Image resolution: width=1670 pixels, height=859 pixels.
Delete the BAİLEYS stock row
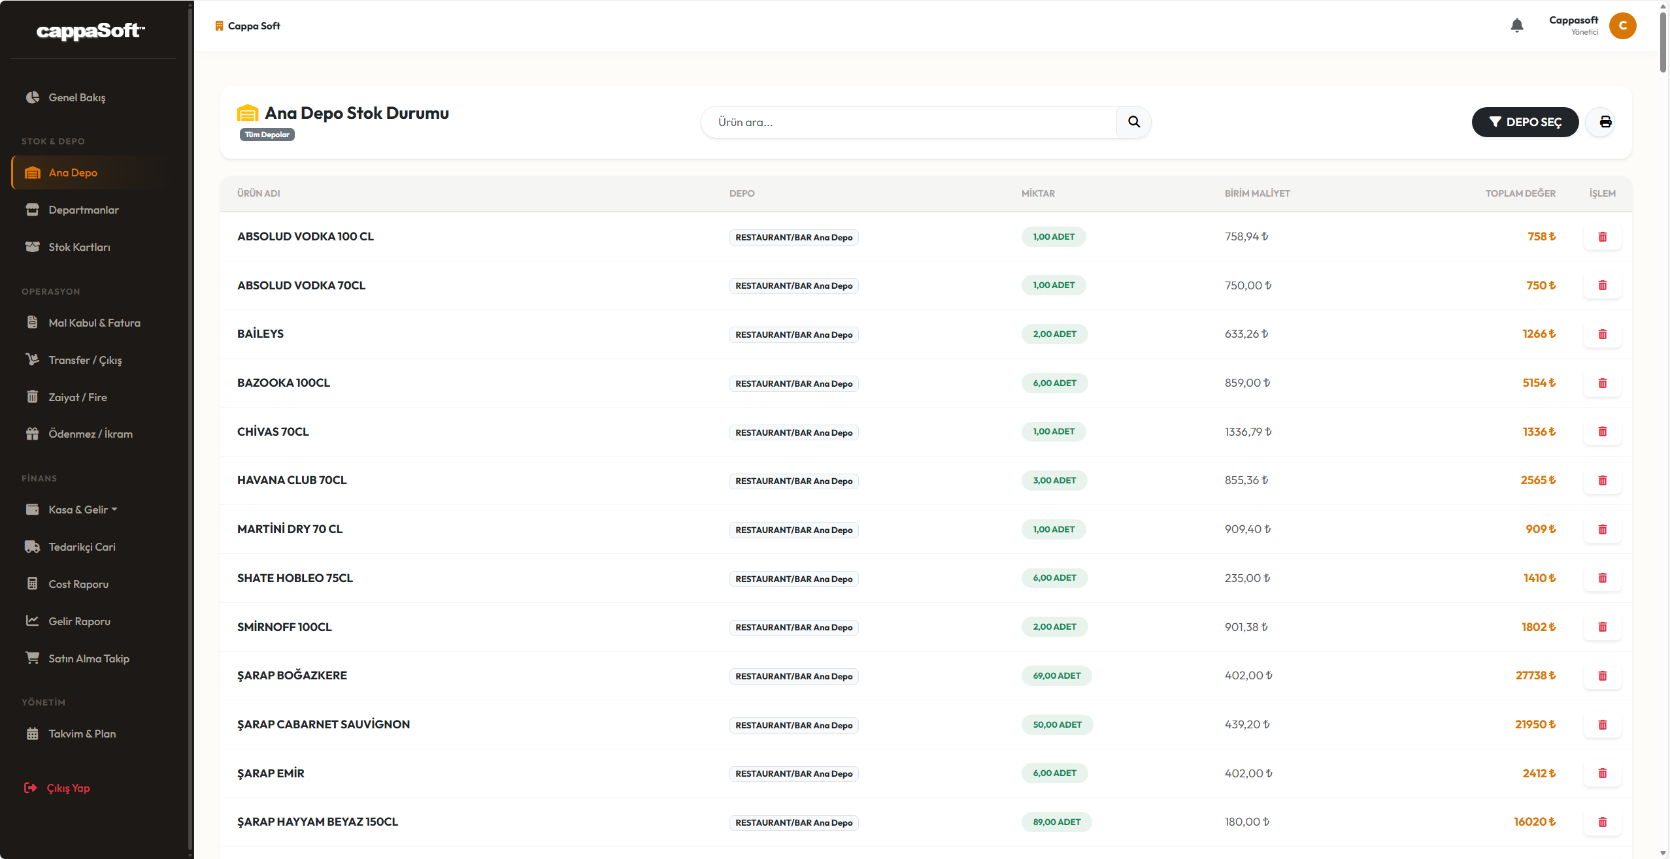(x=1602, y=334)
